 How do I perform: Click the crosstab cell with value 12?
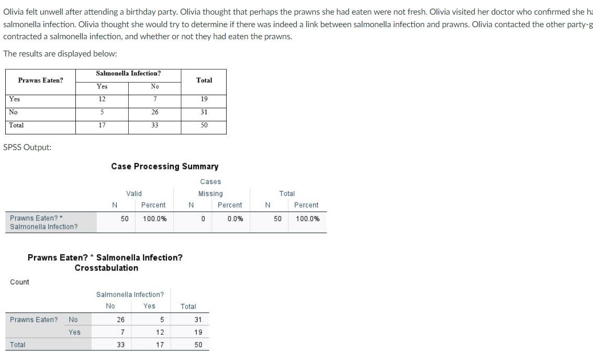pyautogui.click(x=160, y=332)
